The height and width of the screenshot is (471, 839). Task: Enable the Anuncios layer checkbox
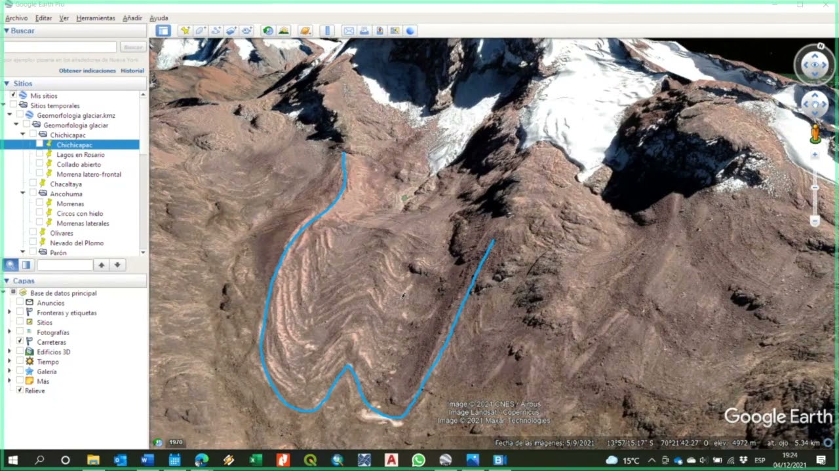[20, 303]
